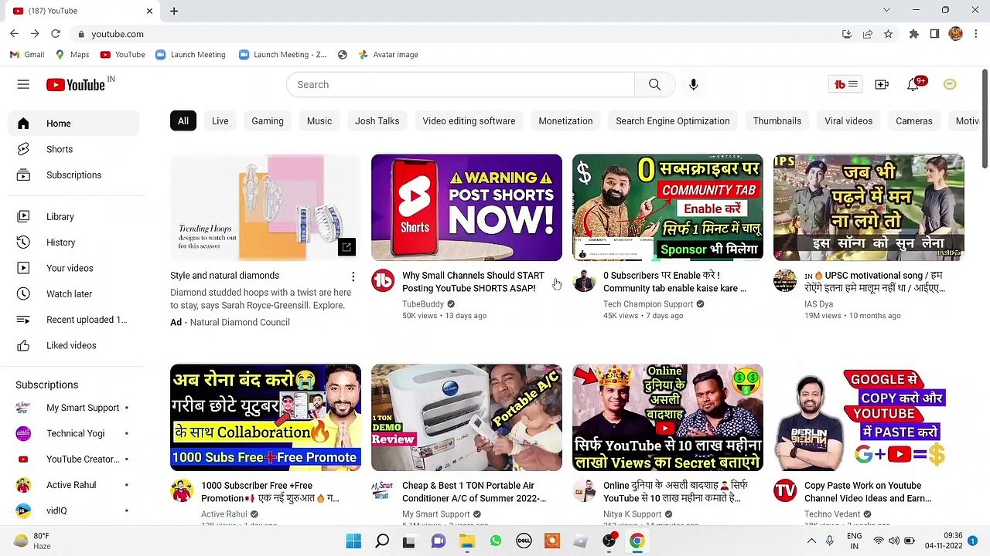This screenshot has width=990, height=556.
Task: Open Windows taskbar search
Action: 382,541
